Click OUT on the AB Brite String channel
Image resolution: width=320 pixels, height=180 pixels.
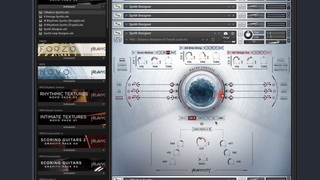tap(220, 48)
